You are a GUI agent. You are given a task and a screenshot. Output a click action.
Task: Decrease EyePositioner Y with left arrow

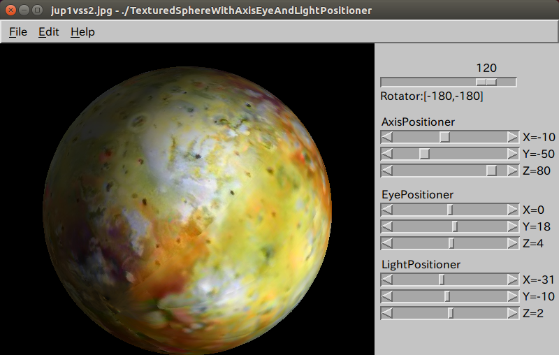point(387,226)
